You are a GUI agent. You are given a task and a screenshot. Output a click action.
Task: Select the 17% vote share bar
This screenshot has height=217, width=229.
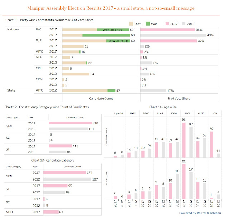[x=153, y=90]
